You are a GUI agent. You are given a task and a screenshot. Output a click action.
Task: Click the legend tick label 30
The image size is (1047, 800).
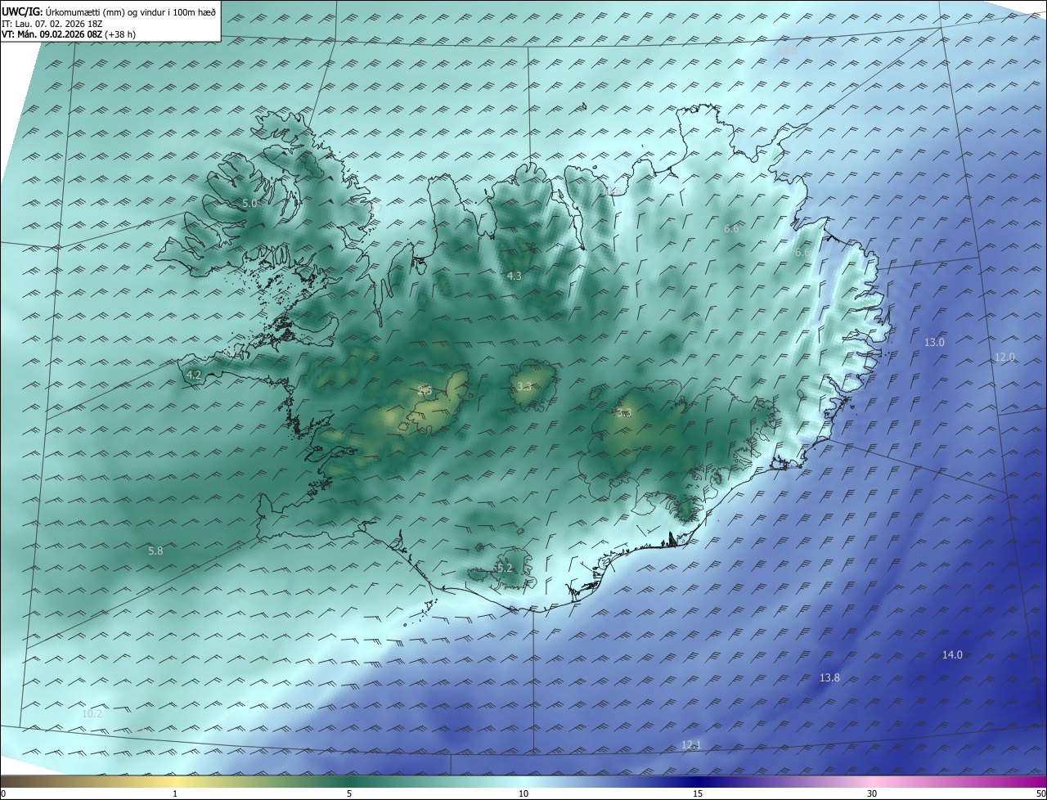(x=872, y=793)
